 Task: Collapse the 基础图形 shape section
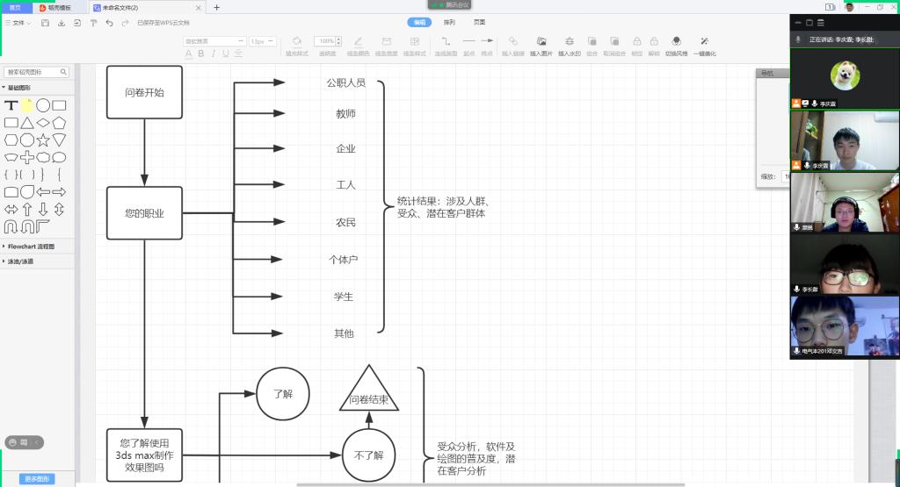point(18,88)
